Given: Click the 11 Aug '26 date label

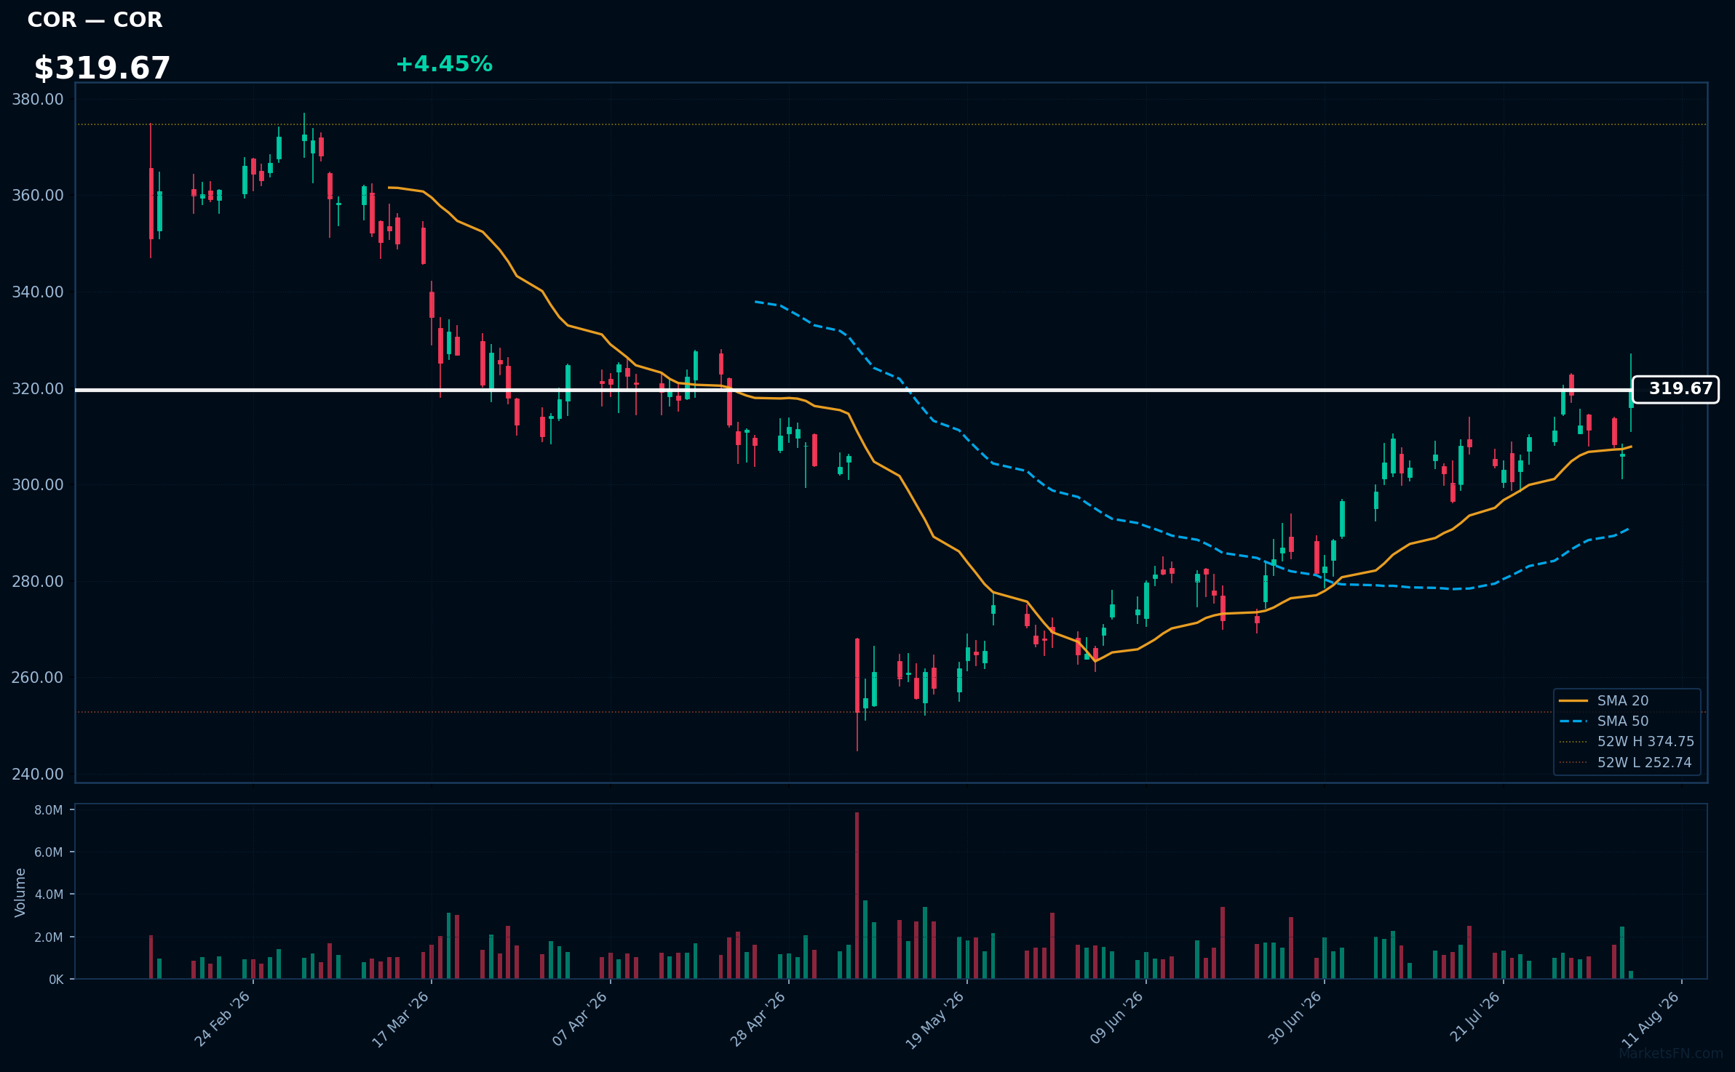Looking at the screenshot, I should tap(1651, 1019).
